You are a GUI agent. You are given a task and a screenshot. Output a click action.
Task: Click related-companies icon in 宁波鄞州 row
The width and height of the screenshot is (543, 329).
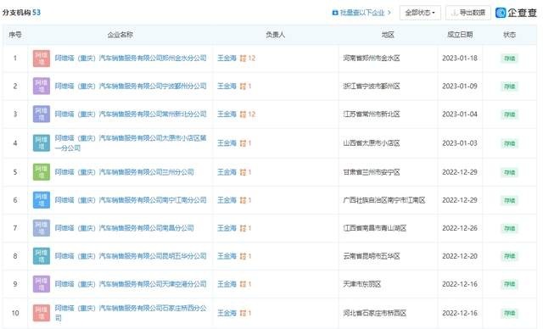tap(244, 86)
